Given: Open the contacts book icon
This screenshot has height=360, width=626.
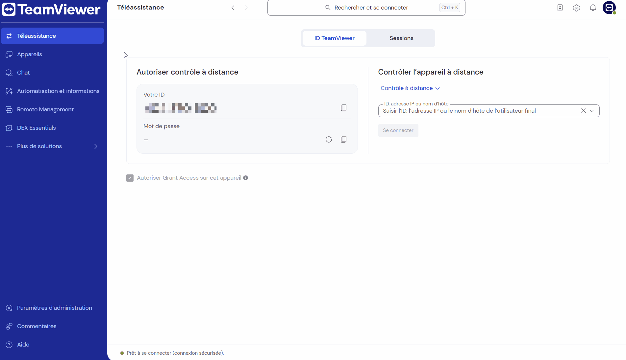Looking at the screenshot, I should tap(560, 8).
